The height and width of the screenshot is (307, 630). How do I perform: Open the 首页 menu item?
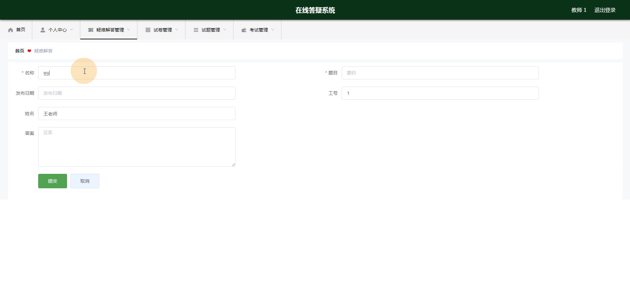click(x=16, y=30)
